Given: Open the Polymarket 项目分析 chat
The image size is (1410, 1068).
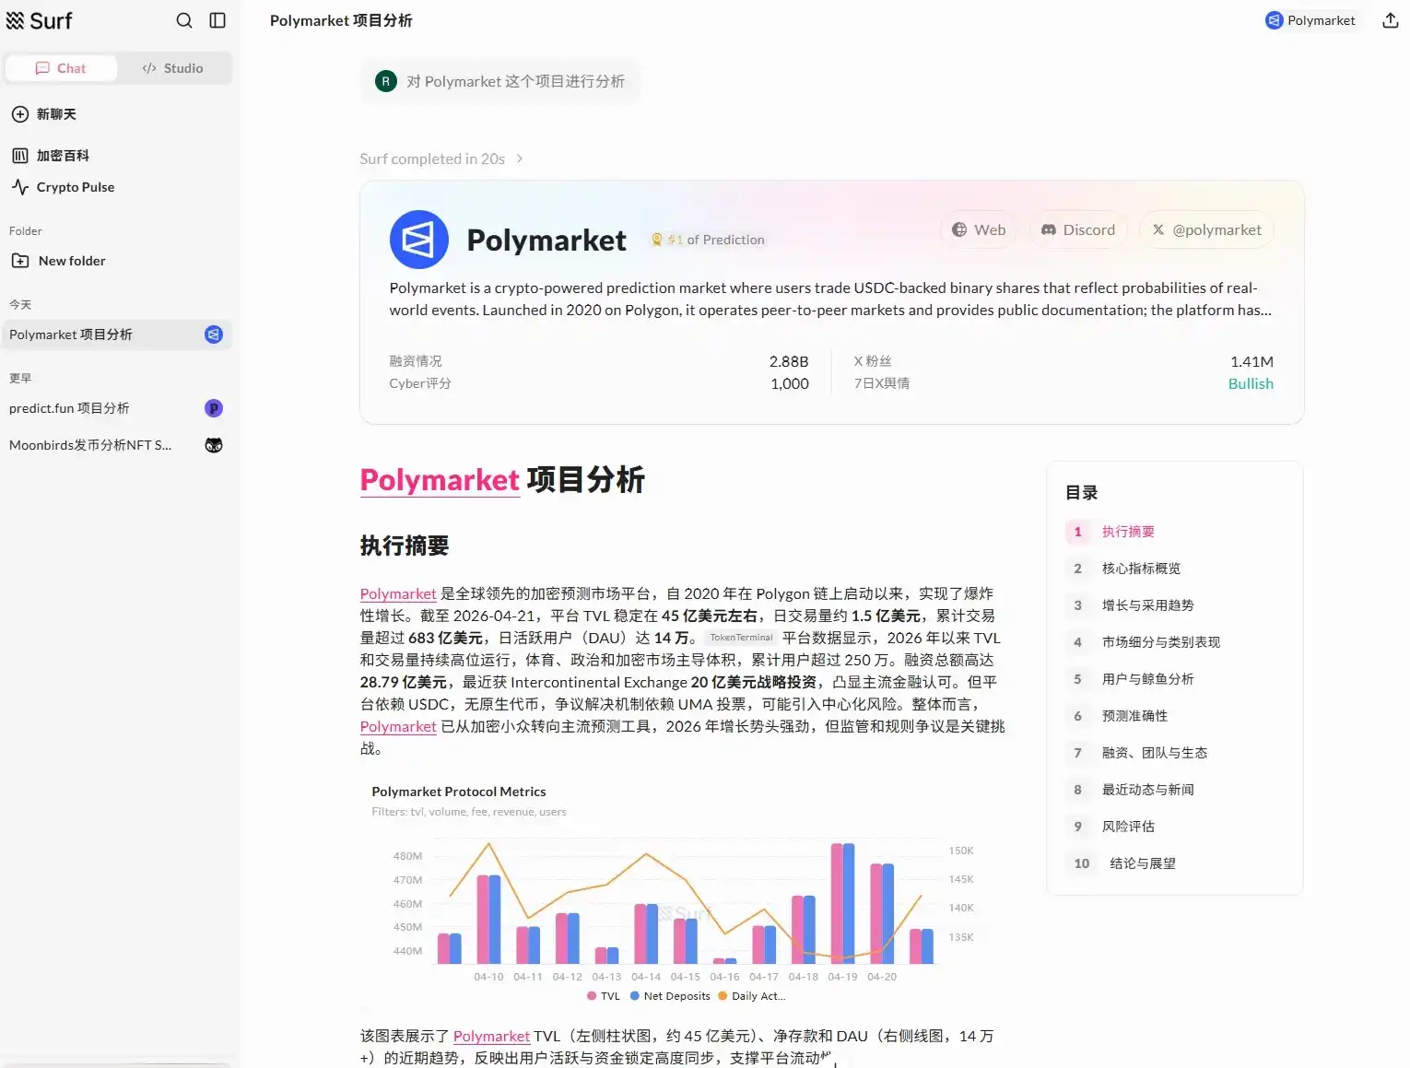Looking at the screenshot, I should click(x=116, y=334).
